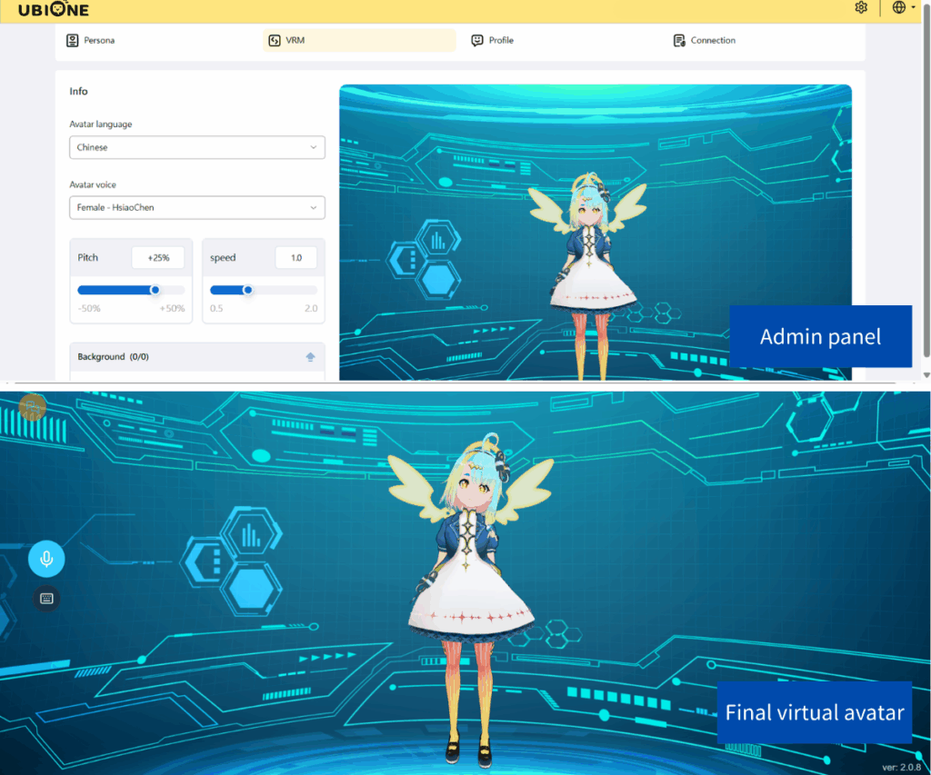Open the Profile tab
The width and height of the screenshot is (931, 775).
(x=492, y=40)
